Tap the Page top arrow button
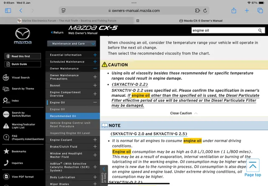Image resolution: width=268 pixels, height=186 pixels. [253, 166]
